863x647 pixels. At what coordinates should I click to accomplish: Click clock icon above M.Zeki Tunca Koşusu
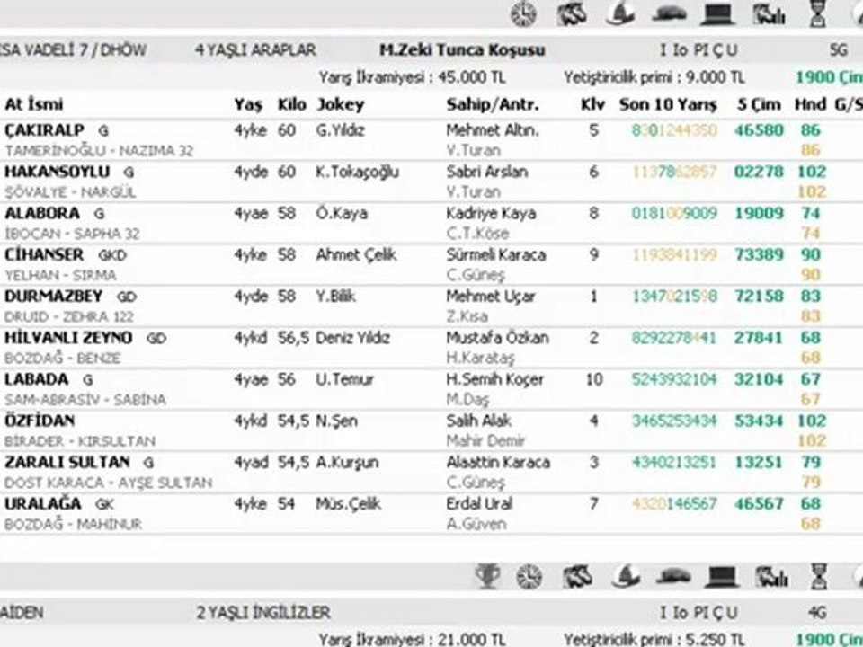tap(523, 13)
